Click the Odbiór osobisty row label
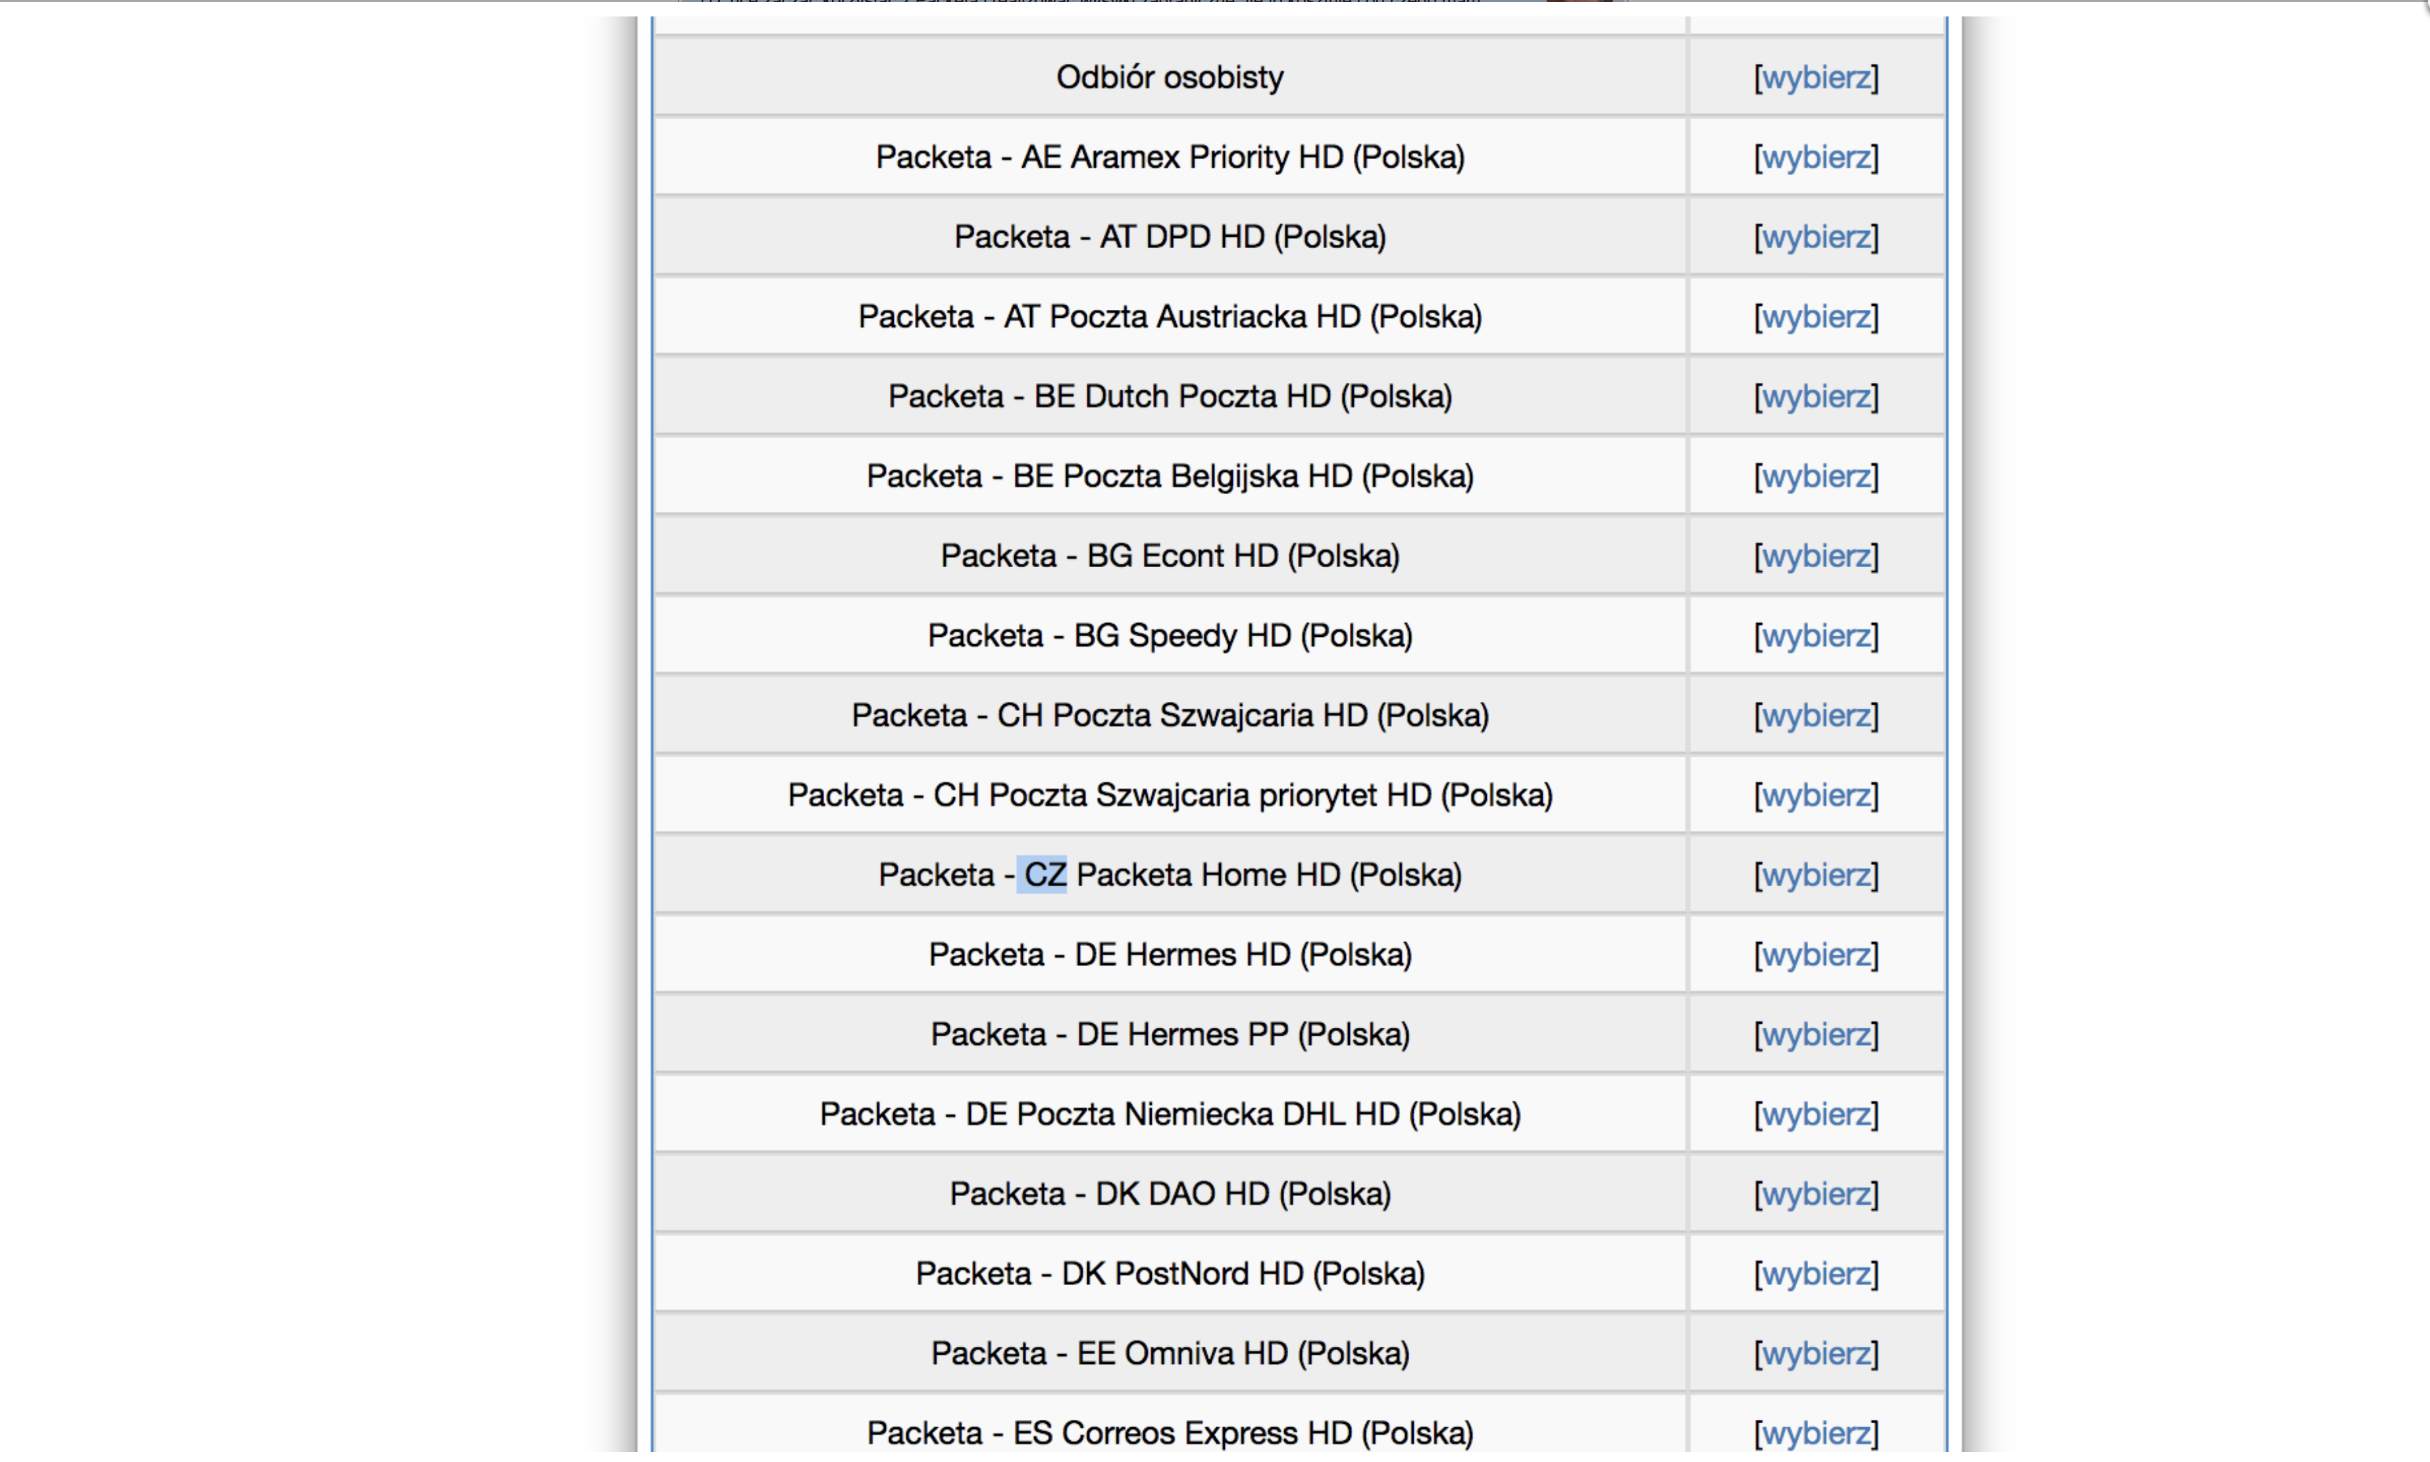The image size is (2430, 1462). [x=1170, y=78]
